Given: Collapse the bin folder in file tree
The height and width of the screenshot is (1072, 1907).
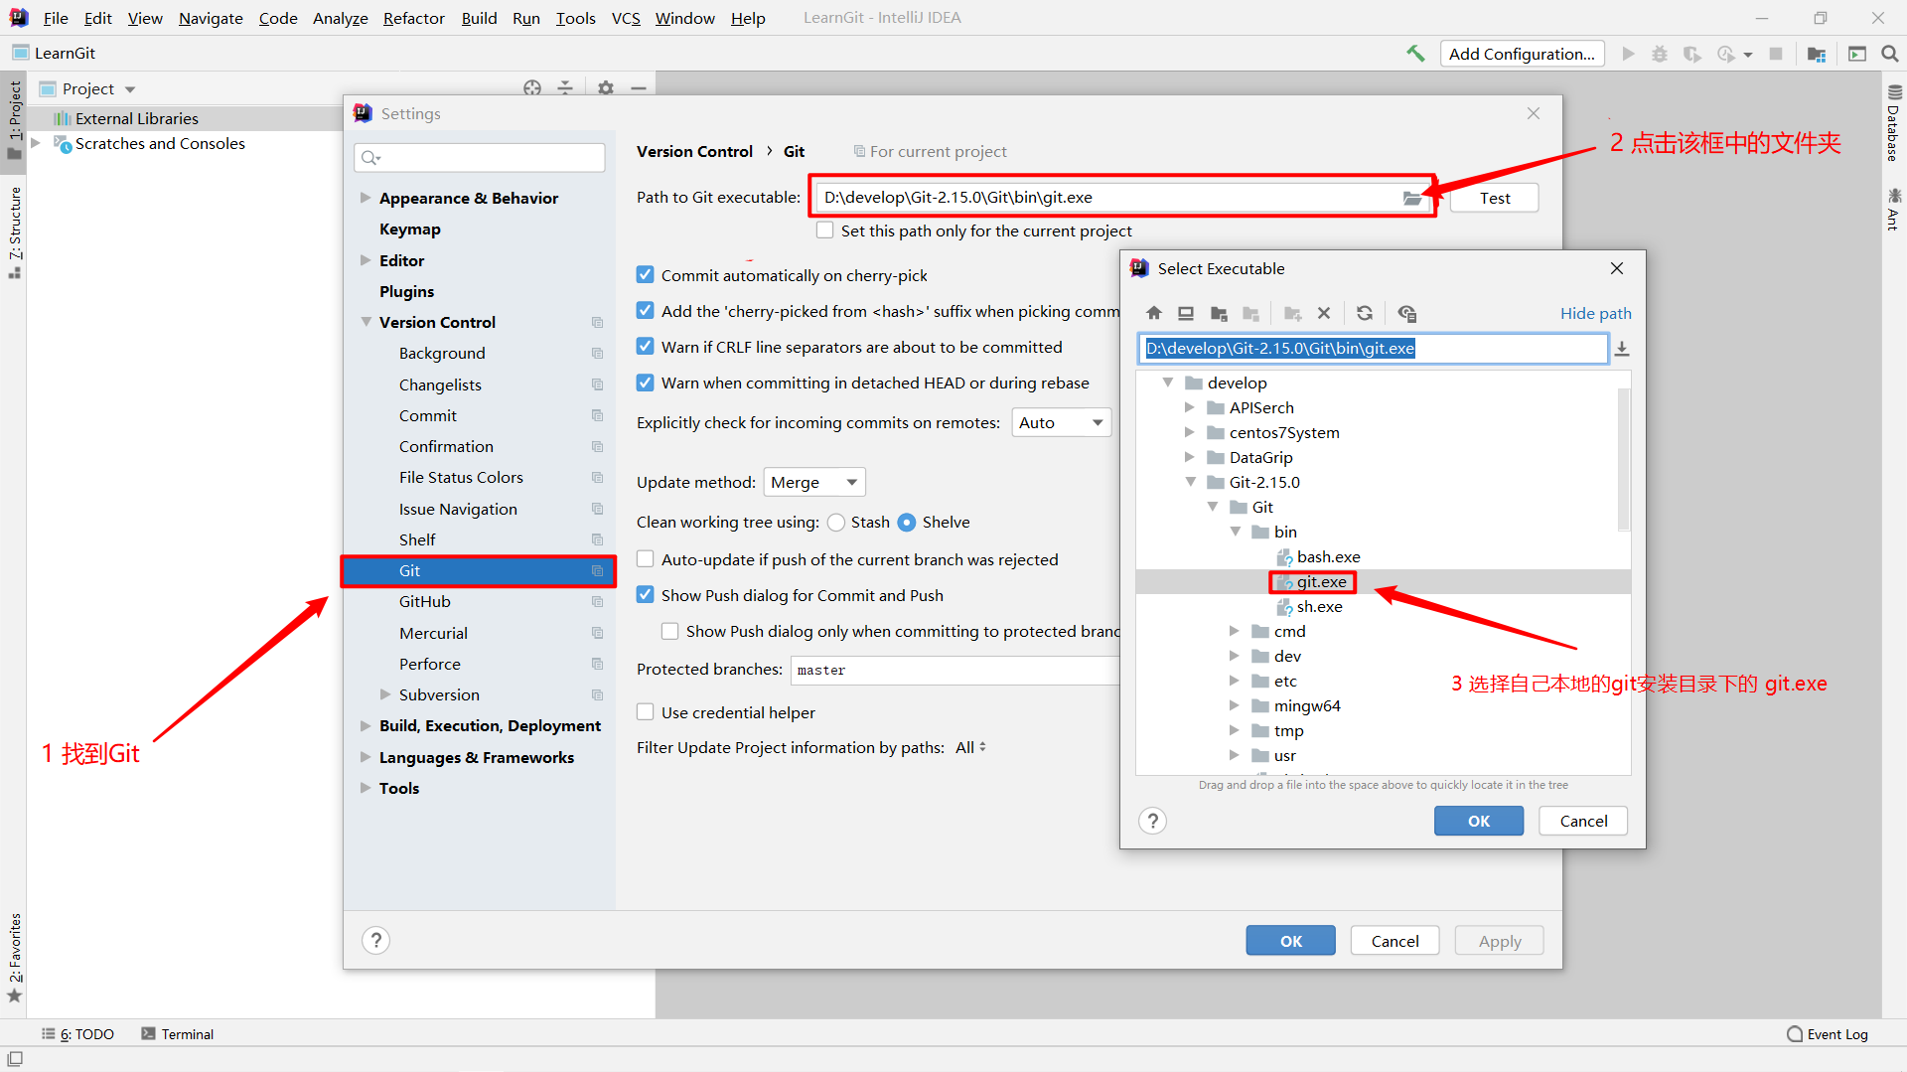Looking at the screenshot, I should pyautogui.click(x=1235, y=532).
